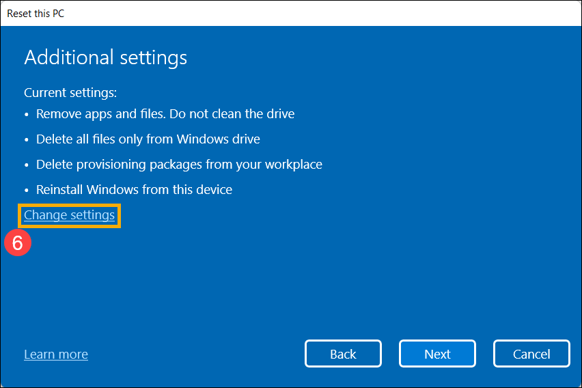Open the Learn more link
582x388 pixels.
click(56, 355)
